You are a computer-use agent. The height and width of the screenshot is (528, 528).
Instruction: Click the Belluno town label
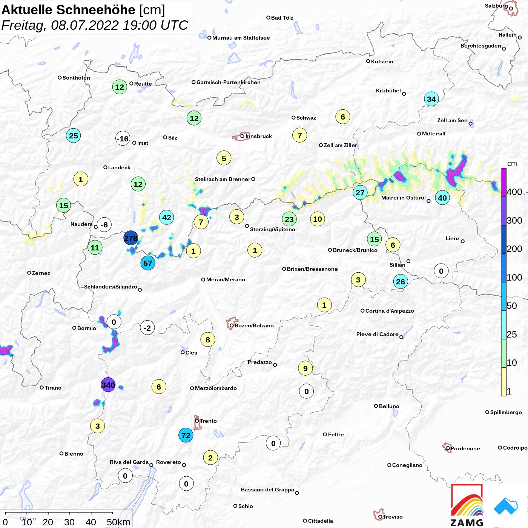click(389, 406)
